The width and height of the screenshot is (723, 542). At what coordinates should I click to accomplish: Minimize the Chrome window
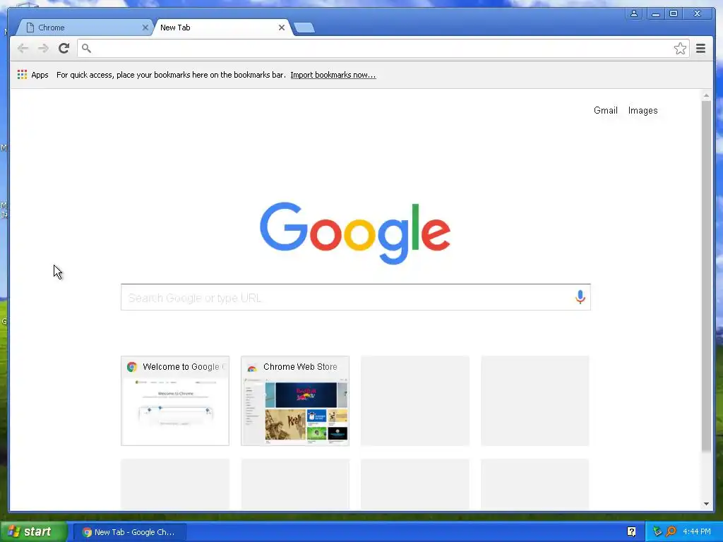tap(655, 14)
